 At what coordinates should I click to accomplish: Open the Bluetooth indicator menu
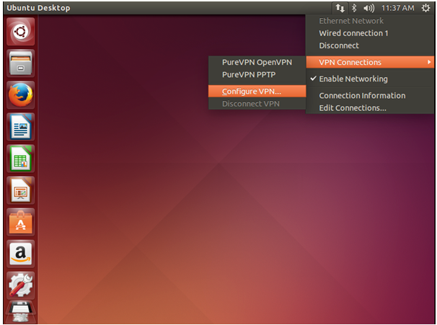[x=354, y=8]
